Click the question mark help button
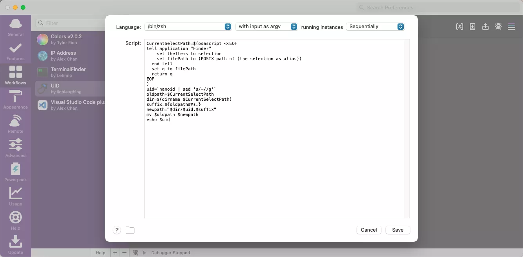The height and width of the screenshot is (257, 523). click(117, 230)
